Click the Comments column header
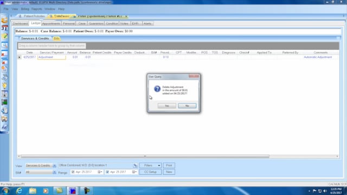This screenshot has height=195, width=347. (320, 53)
